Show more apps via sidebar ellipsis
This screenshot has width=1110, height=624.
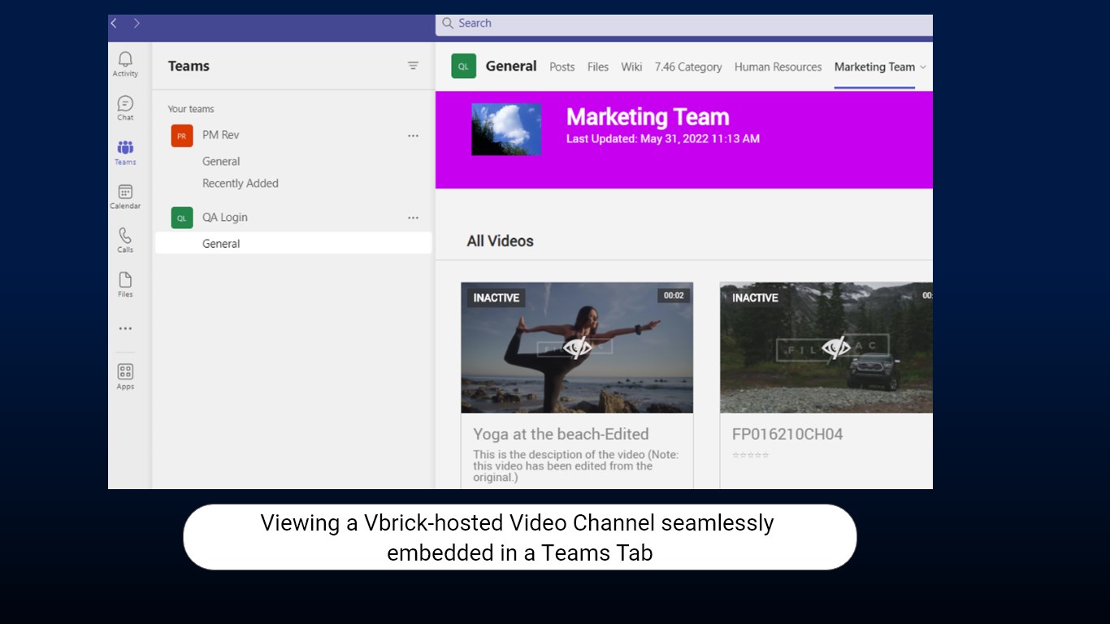point(125,329)
